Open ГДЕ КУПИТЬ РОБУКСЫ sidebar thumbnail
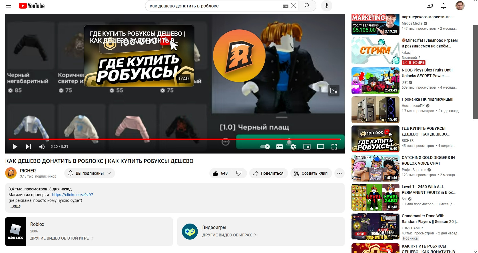 [x=375, y=139]
